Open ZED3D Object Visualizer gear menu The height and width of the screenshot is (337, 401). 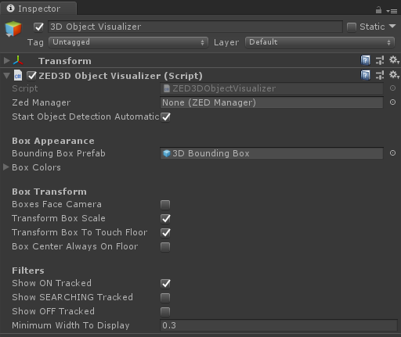click(394, 75)
